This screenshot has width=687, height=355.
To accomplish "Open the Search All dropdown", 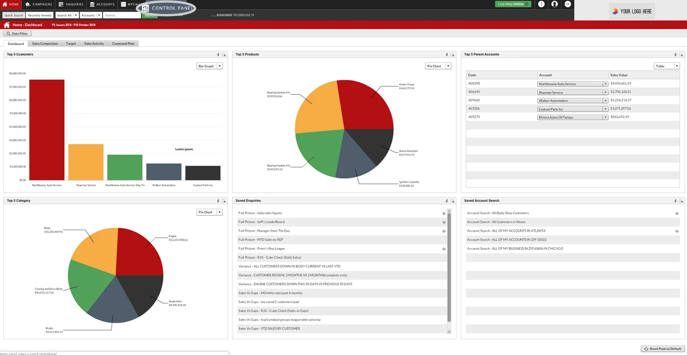I will pos(67,15).
